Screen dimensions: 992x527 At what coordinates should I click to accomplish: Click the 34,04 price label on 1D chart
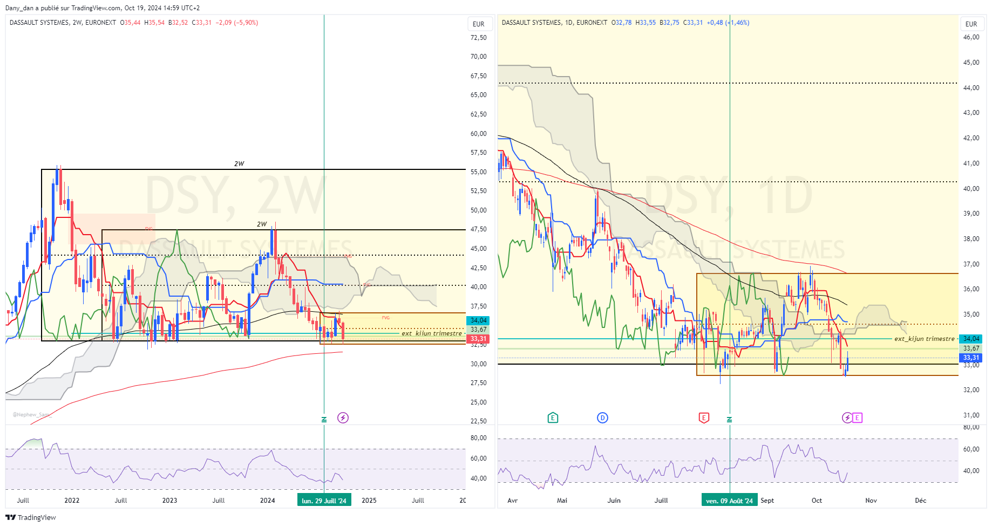click(971, 339)
